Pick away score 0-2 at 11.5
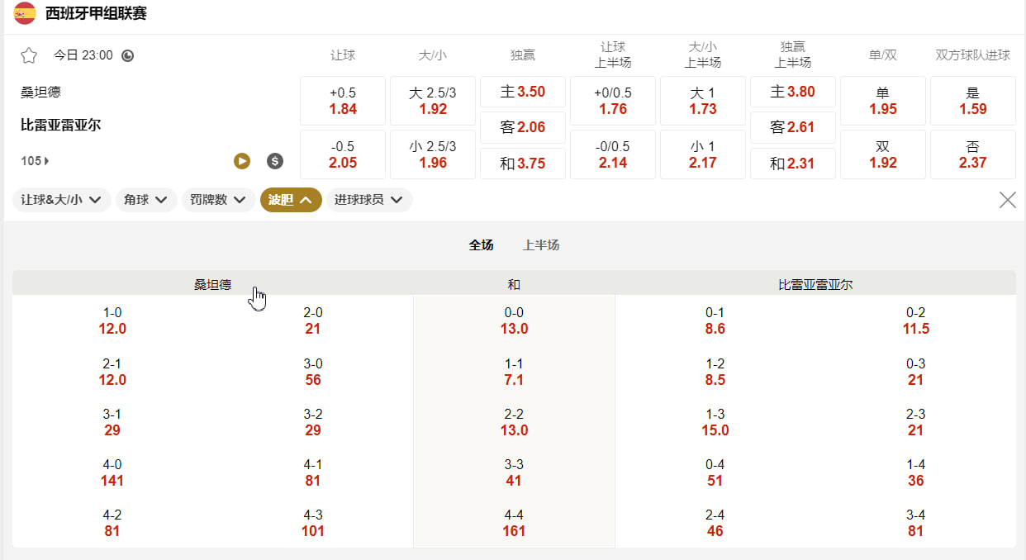 [916, 321]
